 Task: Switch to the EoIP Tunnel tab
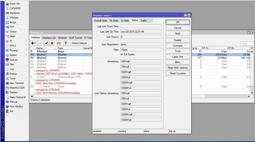[75, 38]
